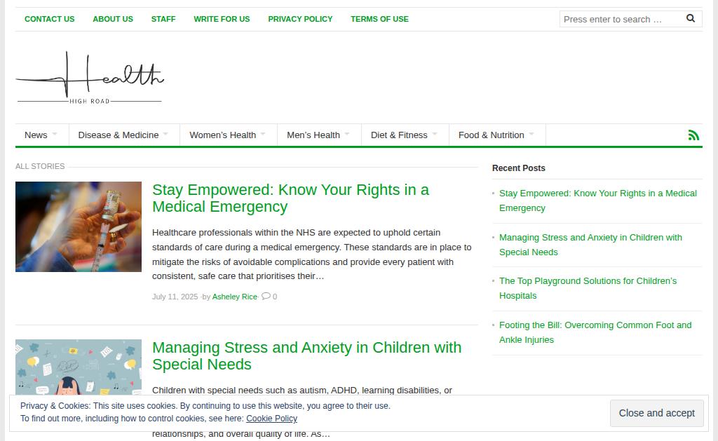Viewport: 718px width, 441px height.
Task: Open Disease & Medicine menu item
Action: pyautogui.click(x=118, y=135)
